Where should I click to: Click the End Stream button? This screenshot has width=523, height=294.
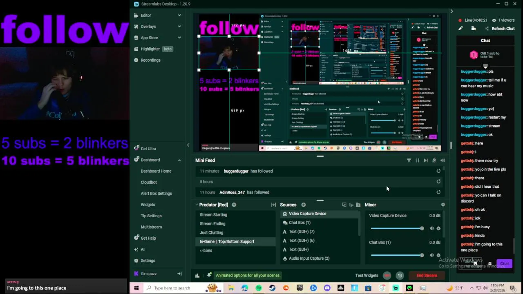pos(427,275)
